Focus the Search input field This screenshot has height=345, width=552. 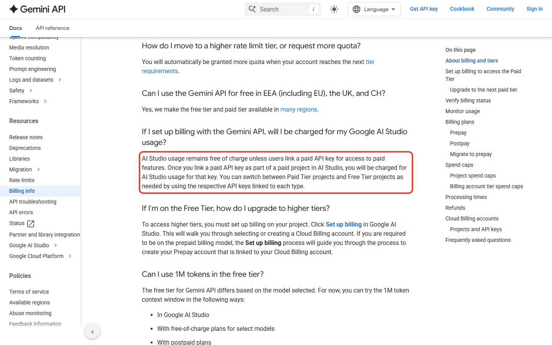tap(283, 9)
